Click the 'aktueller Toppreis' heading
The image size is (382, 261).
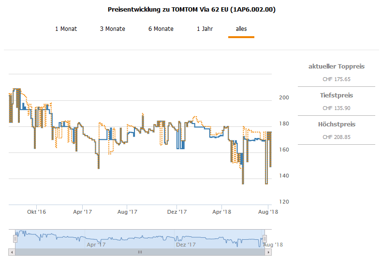pos(336,67)
